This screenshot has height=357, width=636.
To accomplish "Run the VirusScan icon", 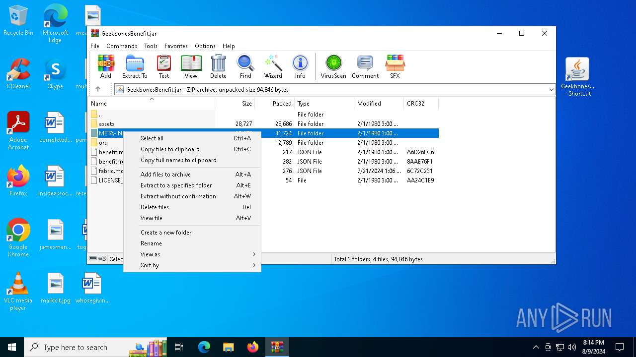I will tap(333, 66).
